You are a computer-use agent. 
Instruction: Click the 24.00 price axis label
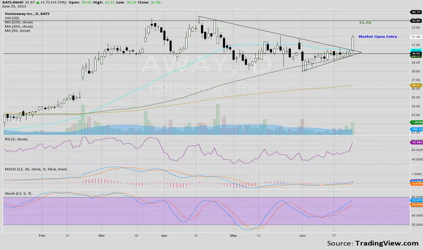coord(416,106)
